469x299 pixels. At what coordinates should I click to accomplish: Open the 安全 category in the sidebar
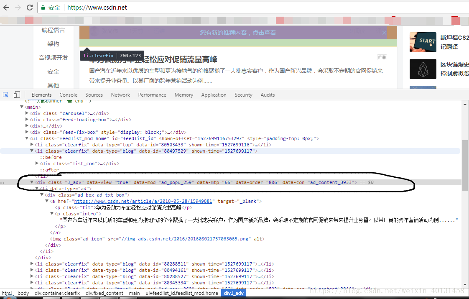53,72
